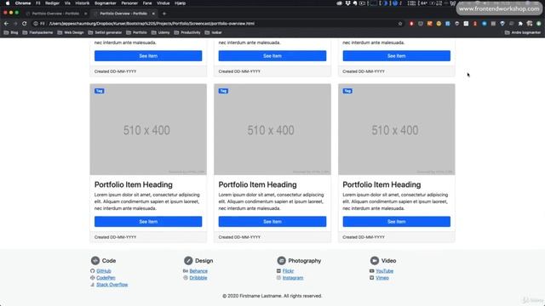Open the Hjælp menu
Viewport: 545px width, 306px height.
coord(180,3)
